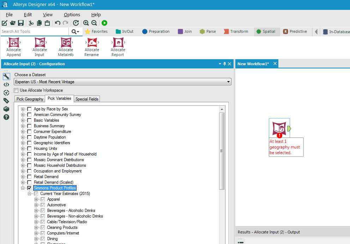Open the Edit menu
Screen dimensions: 350x244
[28, 15]
